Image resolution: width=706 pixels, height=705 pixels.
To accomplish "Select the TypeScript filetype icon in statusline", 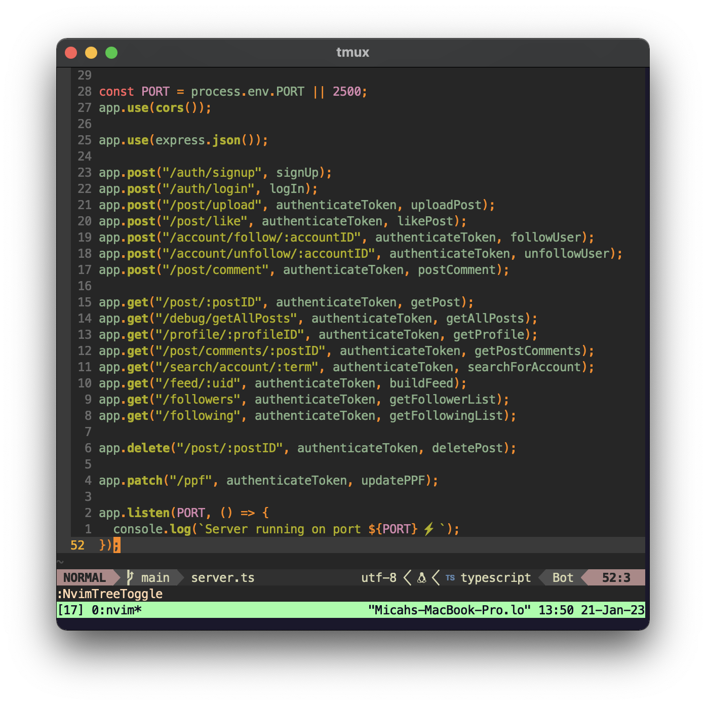I will click(x=450, y=577).
